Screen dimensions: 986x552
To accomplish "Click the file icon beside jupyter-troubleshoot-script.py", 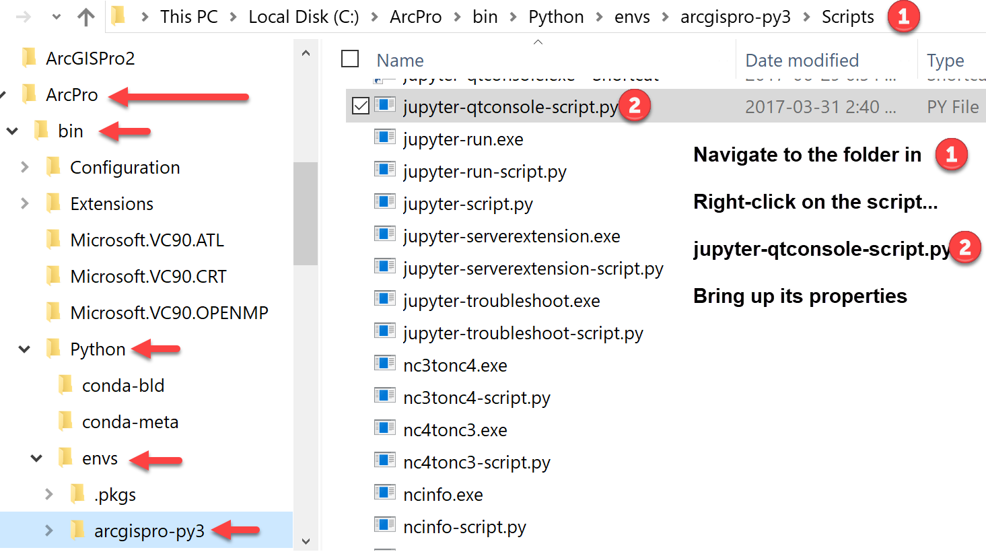I will point(385,331).
